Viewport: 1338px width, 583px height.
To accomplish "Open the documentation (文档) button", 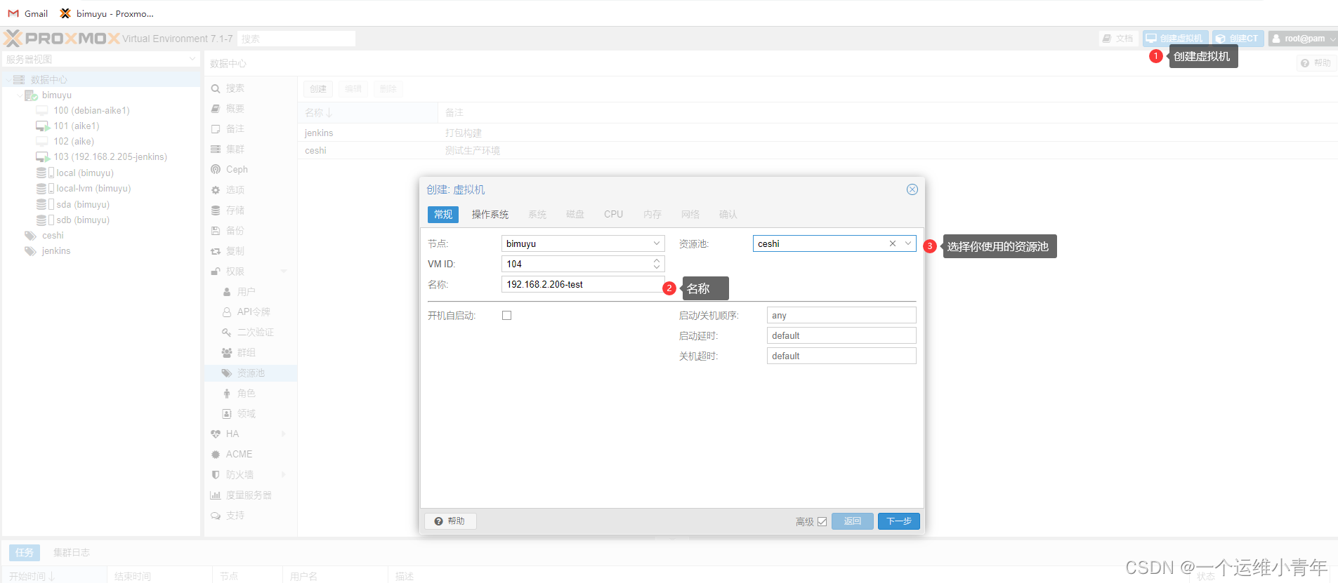I will click(1117, 39).
